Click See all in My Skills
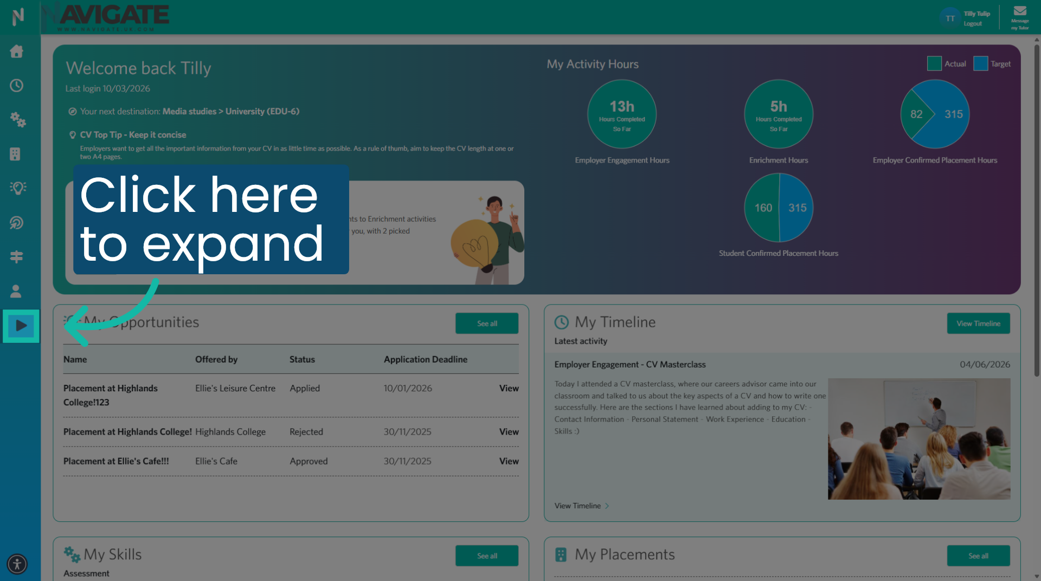 pyautogui.click(x=487, y=556)
